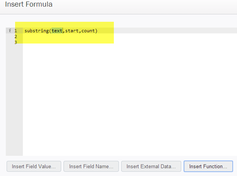Place cursor on the 'start' argument
The height and width of the screenshot is (176, 237).
72,31
